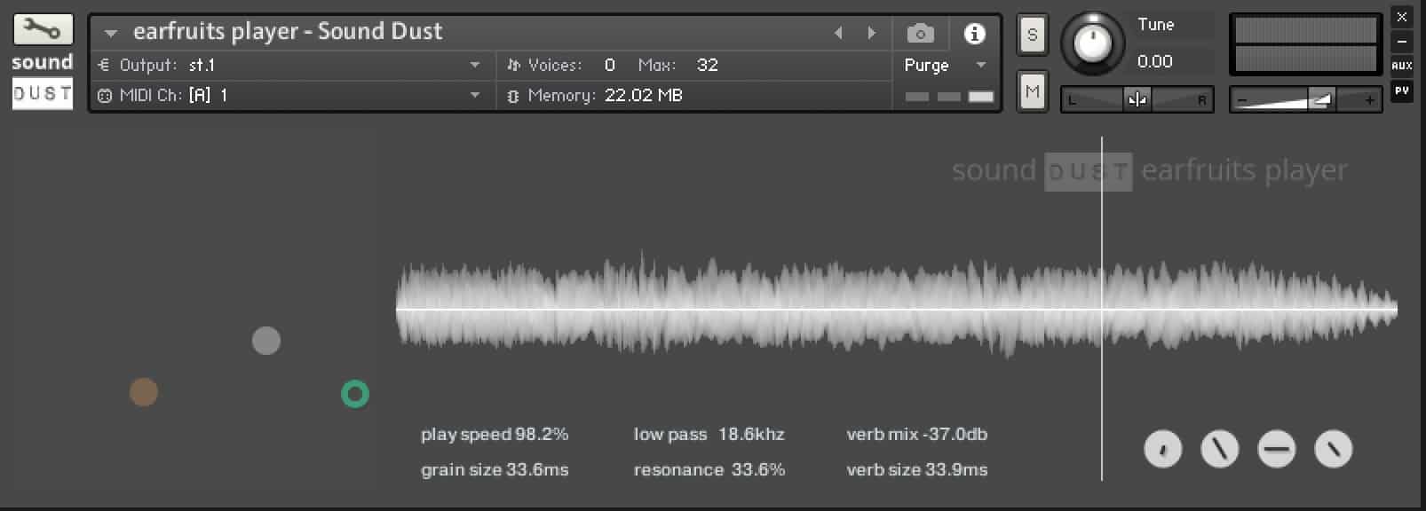Open the Purge dropdown menu

(x=946, y=65)
